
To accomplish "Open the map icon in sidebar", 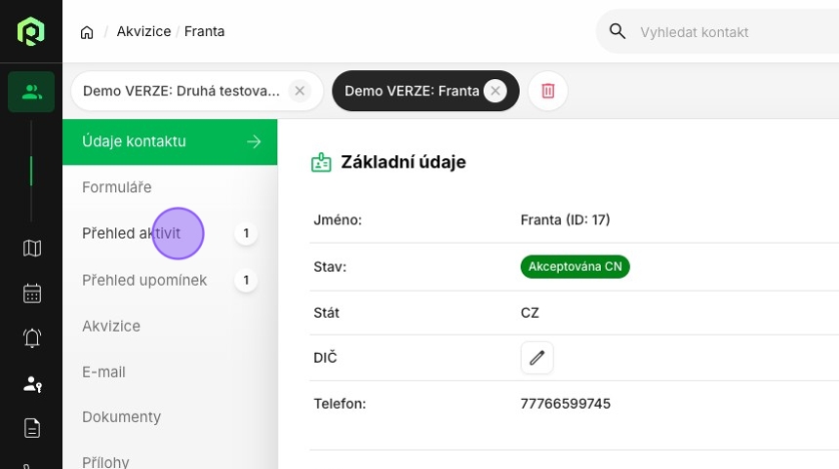I will click(x=32, y=248).
